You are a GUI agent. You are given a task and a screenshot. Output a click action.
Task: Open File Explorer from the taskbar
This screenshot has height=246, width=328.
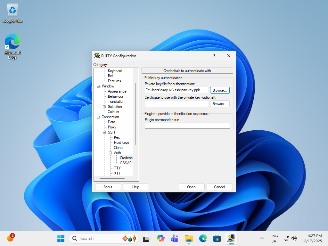coord(189,238)
